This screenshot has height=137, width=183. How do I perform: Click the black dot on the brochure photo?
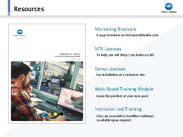click(x=62, y=114)
